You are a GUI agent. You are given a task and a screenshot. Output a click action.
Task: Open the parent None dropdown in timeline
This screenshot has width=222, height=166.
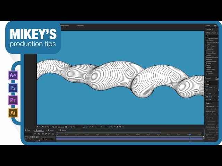pos(48,139)
